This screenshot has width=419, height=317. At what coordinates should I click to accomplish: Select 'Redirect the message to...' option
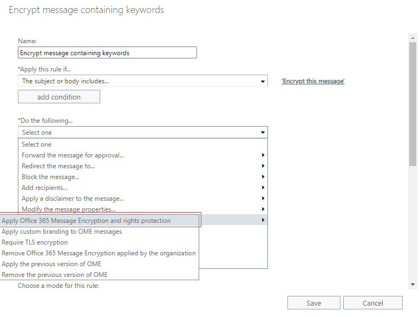click(58, 166)
